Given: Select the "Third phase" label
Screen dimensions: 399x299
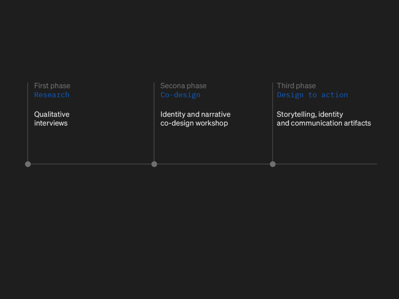Looking at the screenshot, I should click(296, 86).
